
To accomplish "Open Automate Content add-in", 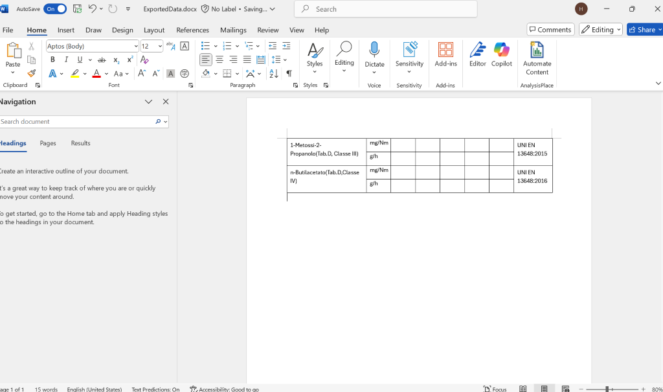I will [537, 58].
